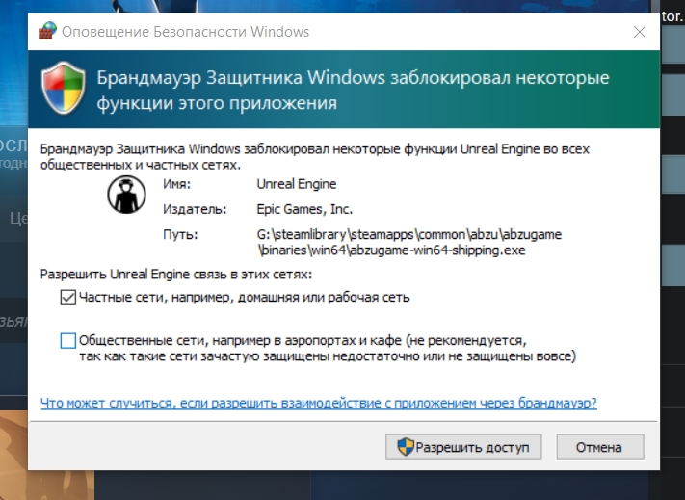Click the green banner heading text
Viewport: 685px width, 500px height.
[353, 90]
